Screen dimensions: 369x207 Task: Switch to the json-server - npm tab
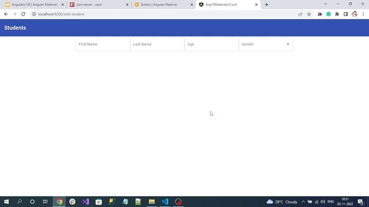tap(99, 5)
